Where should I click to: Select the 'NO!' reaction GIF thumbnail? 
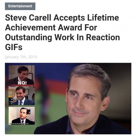click(x=21, y=75)
